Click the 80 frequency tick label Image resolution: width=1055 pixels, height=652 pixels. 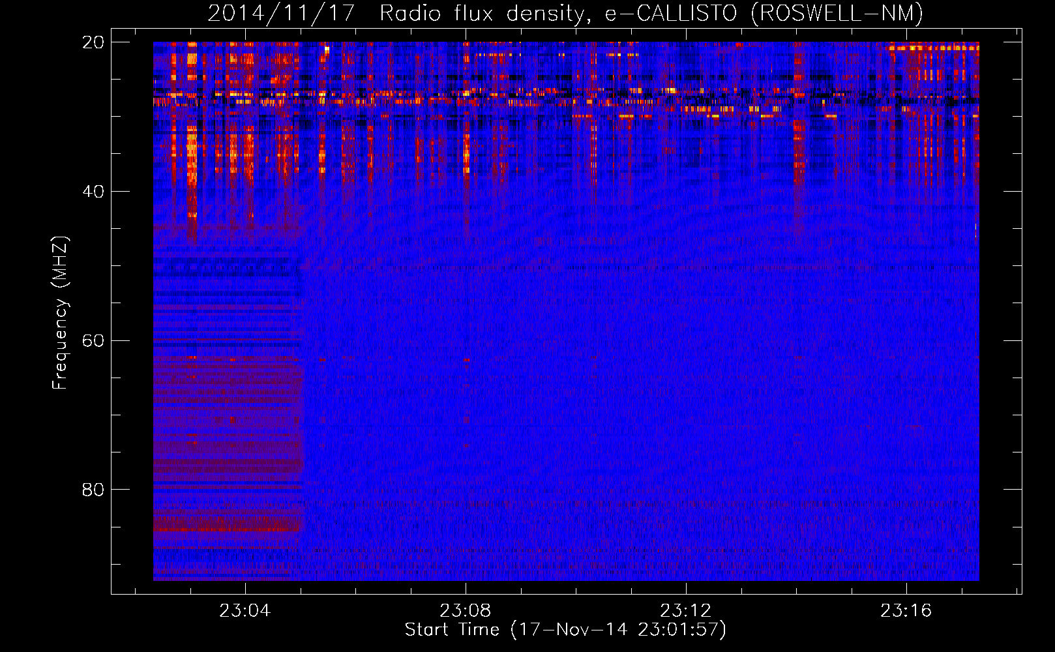(93, 490)
